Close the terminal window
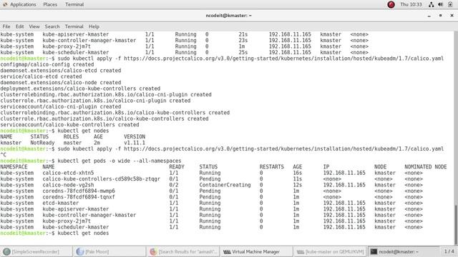This screenshot has height=257, width=458. 452,16
